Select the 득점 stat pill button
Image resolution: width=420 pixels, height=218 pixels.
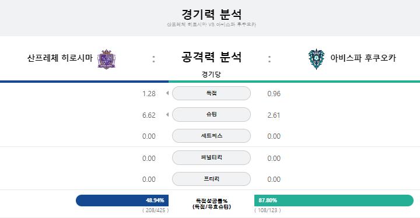point(211,93)
